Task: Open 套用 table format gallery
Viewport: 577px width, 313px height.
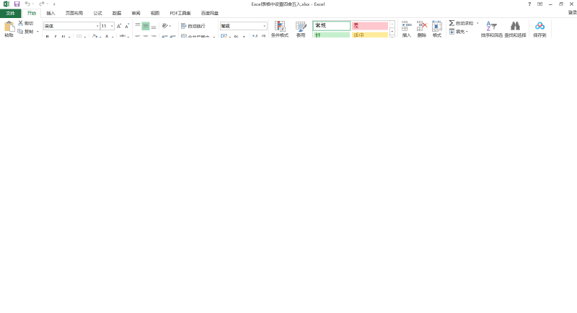Action: point(301,29)
